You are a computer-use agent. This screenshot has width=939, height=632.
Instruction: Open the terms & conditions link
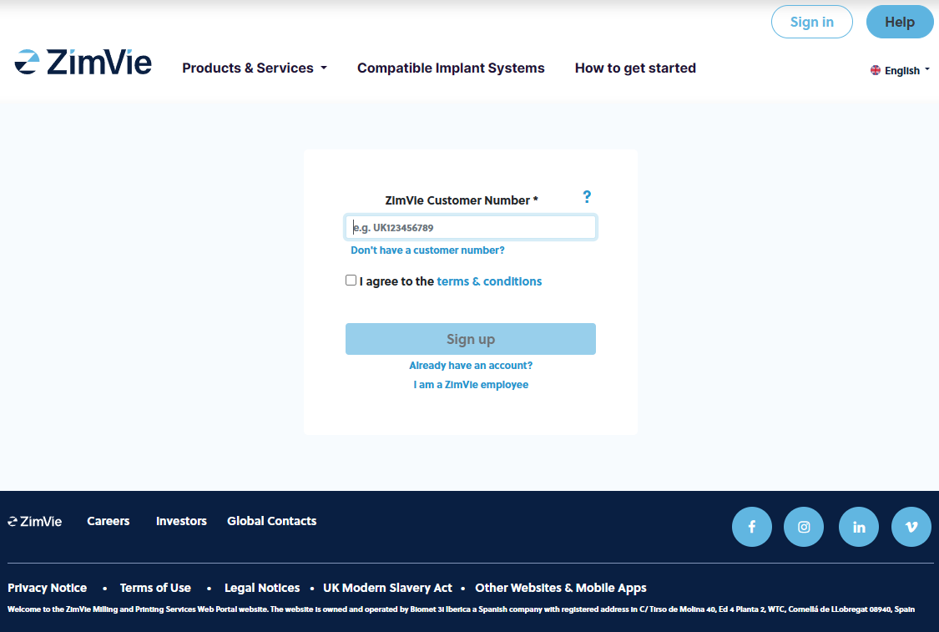[x=489, y=281]
